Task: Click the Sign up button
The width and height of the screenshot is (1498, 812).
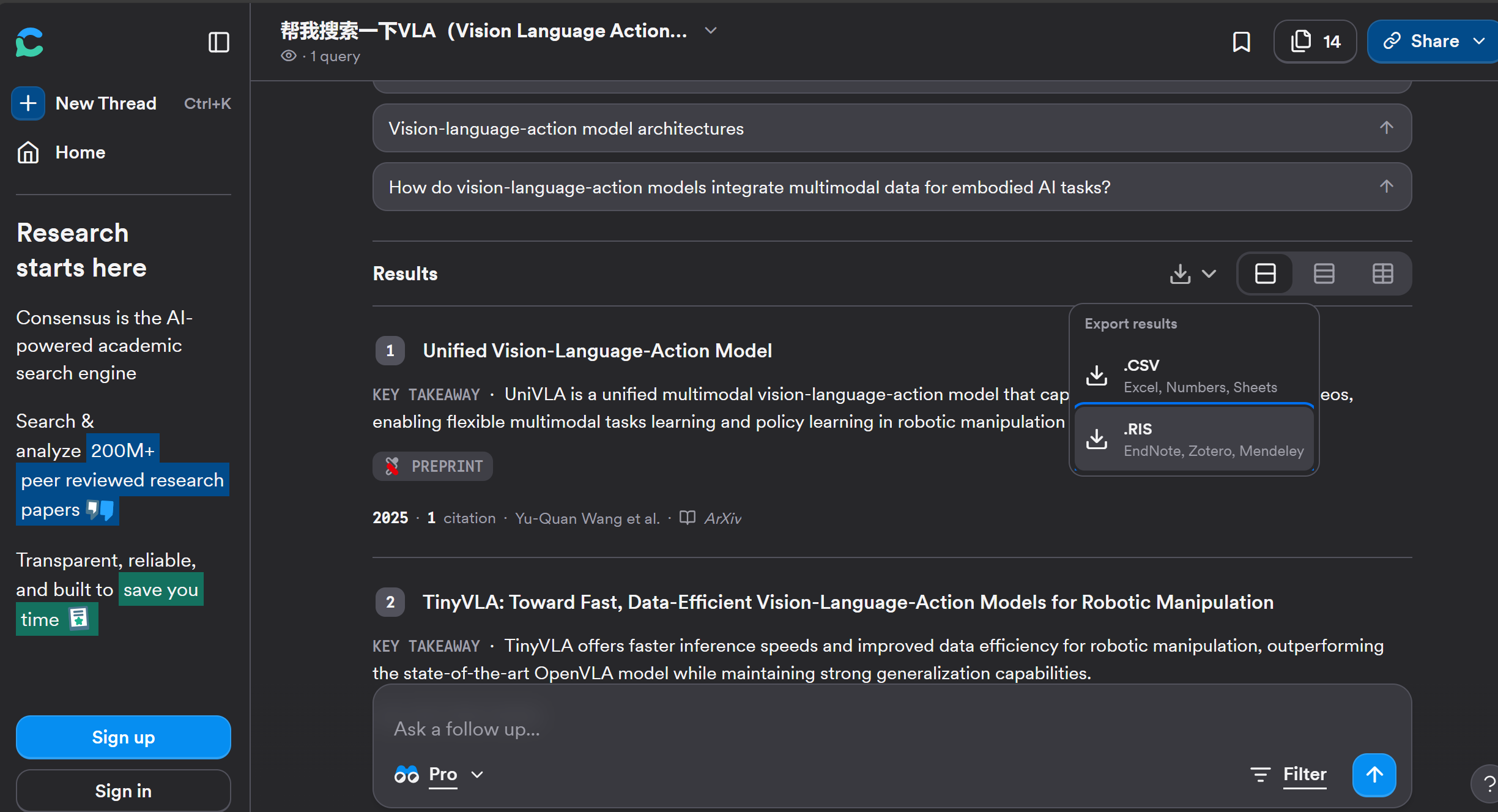Action: click(123, 737)
